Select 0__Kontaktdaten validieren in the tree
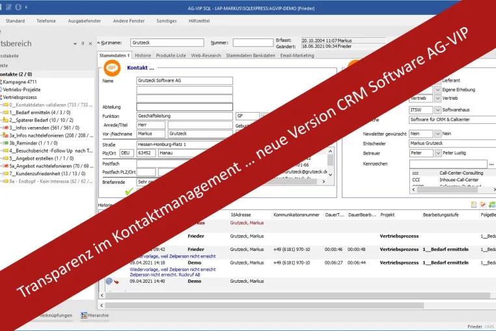This screenshot has height=331, width=496. tap(51, 105)
